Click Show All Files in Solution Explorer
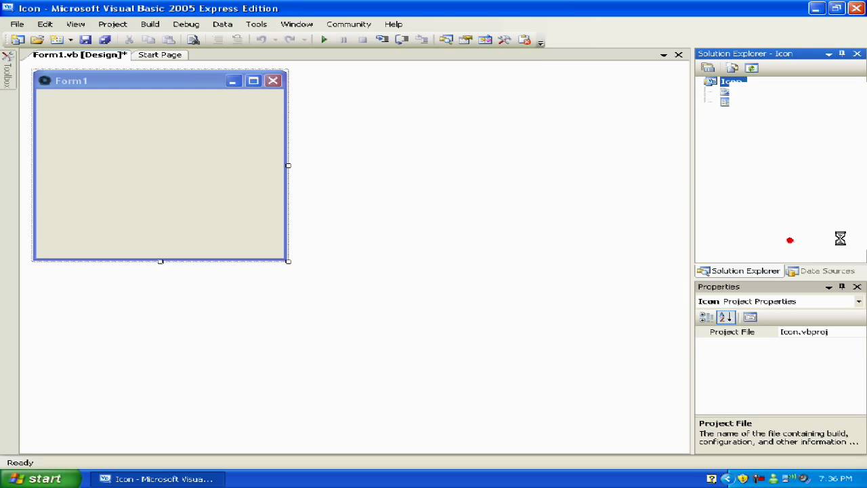The height and width of the screenshot is (488, 867). click(x=732, y=68)
